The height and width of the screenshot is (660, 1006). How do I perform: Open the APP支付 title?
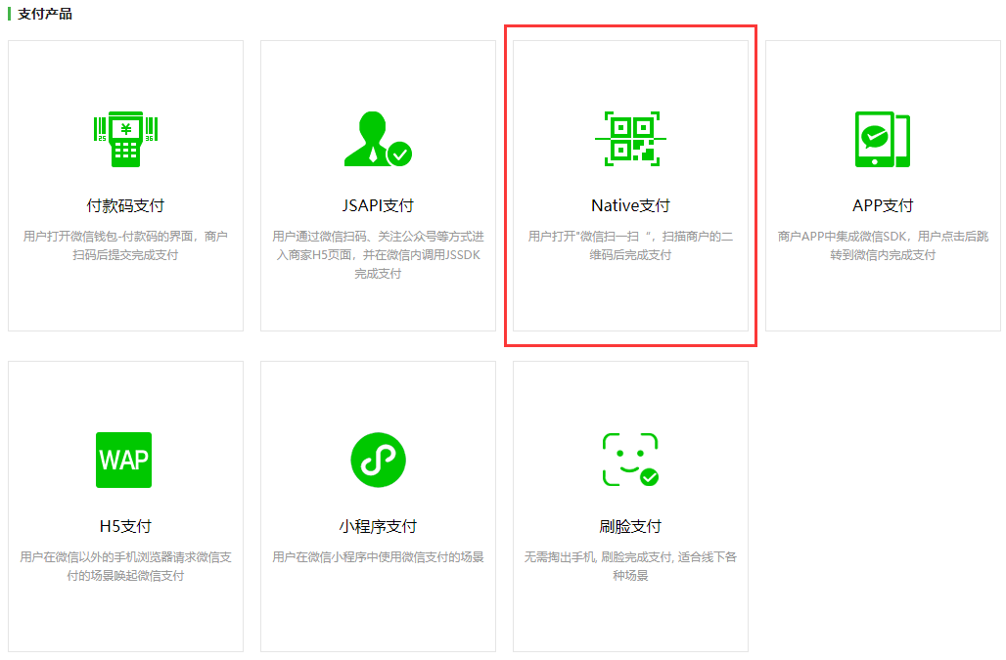click(x=883, y=205)
